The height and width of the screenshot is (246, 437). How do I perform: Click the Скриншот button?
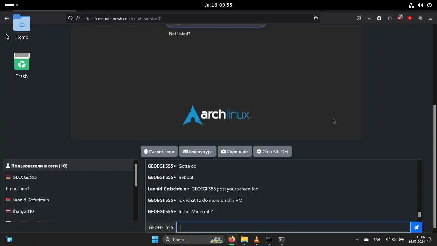point(235,152)
